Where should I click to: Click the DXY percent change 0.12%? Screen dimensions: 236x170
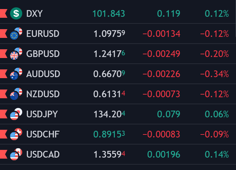[217, 14]
